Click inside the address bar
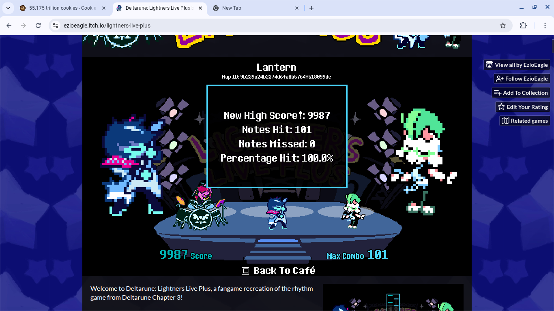This screenshot has height=311, width=554. [x=162, y=25]
